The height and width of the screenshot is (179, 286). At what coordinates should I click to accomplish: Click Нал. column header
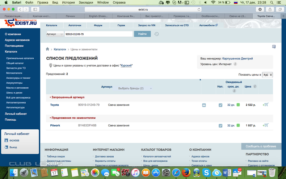[x=220, y=87]
